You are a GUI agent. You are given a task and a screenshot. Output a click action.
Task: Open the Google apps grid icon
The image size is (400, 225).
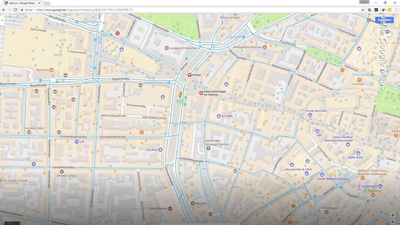click(369, 20)
